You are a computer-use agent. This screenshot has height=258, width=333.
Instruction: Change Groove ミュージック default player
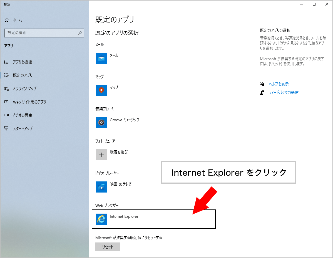[125, 120]
